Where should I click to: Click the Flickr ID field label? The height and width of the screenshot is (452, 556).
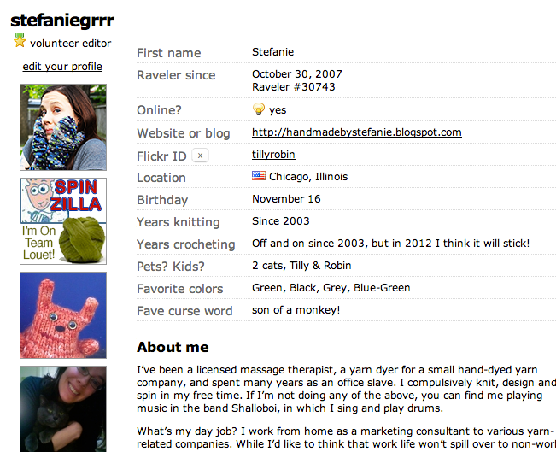(x=161, y=156)
